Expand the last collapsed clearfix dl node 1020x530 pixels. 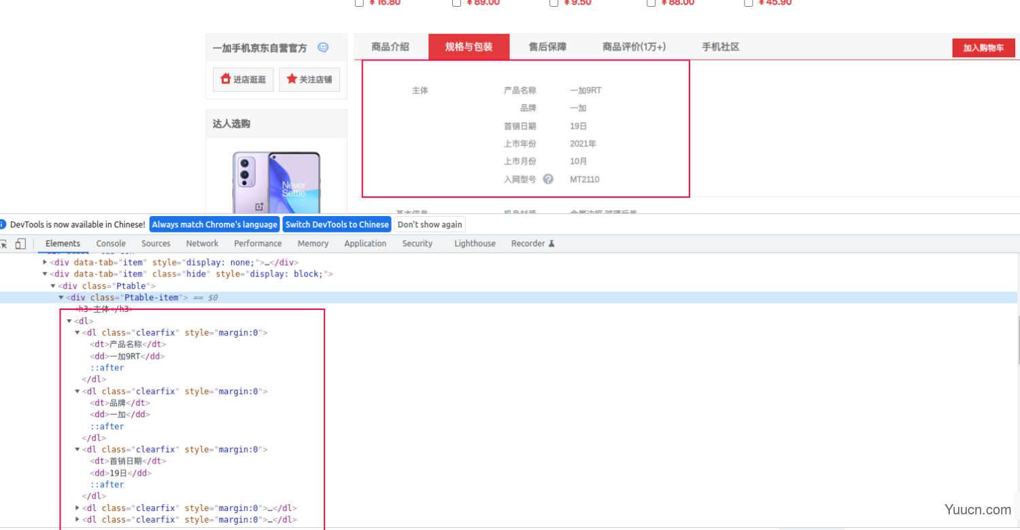77,519
